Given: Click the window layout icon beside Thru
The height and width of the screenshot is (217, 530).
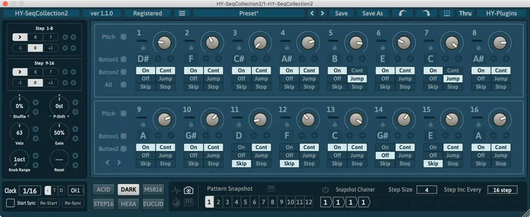Looking at the screenshot, I should pos(447,13).
